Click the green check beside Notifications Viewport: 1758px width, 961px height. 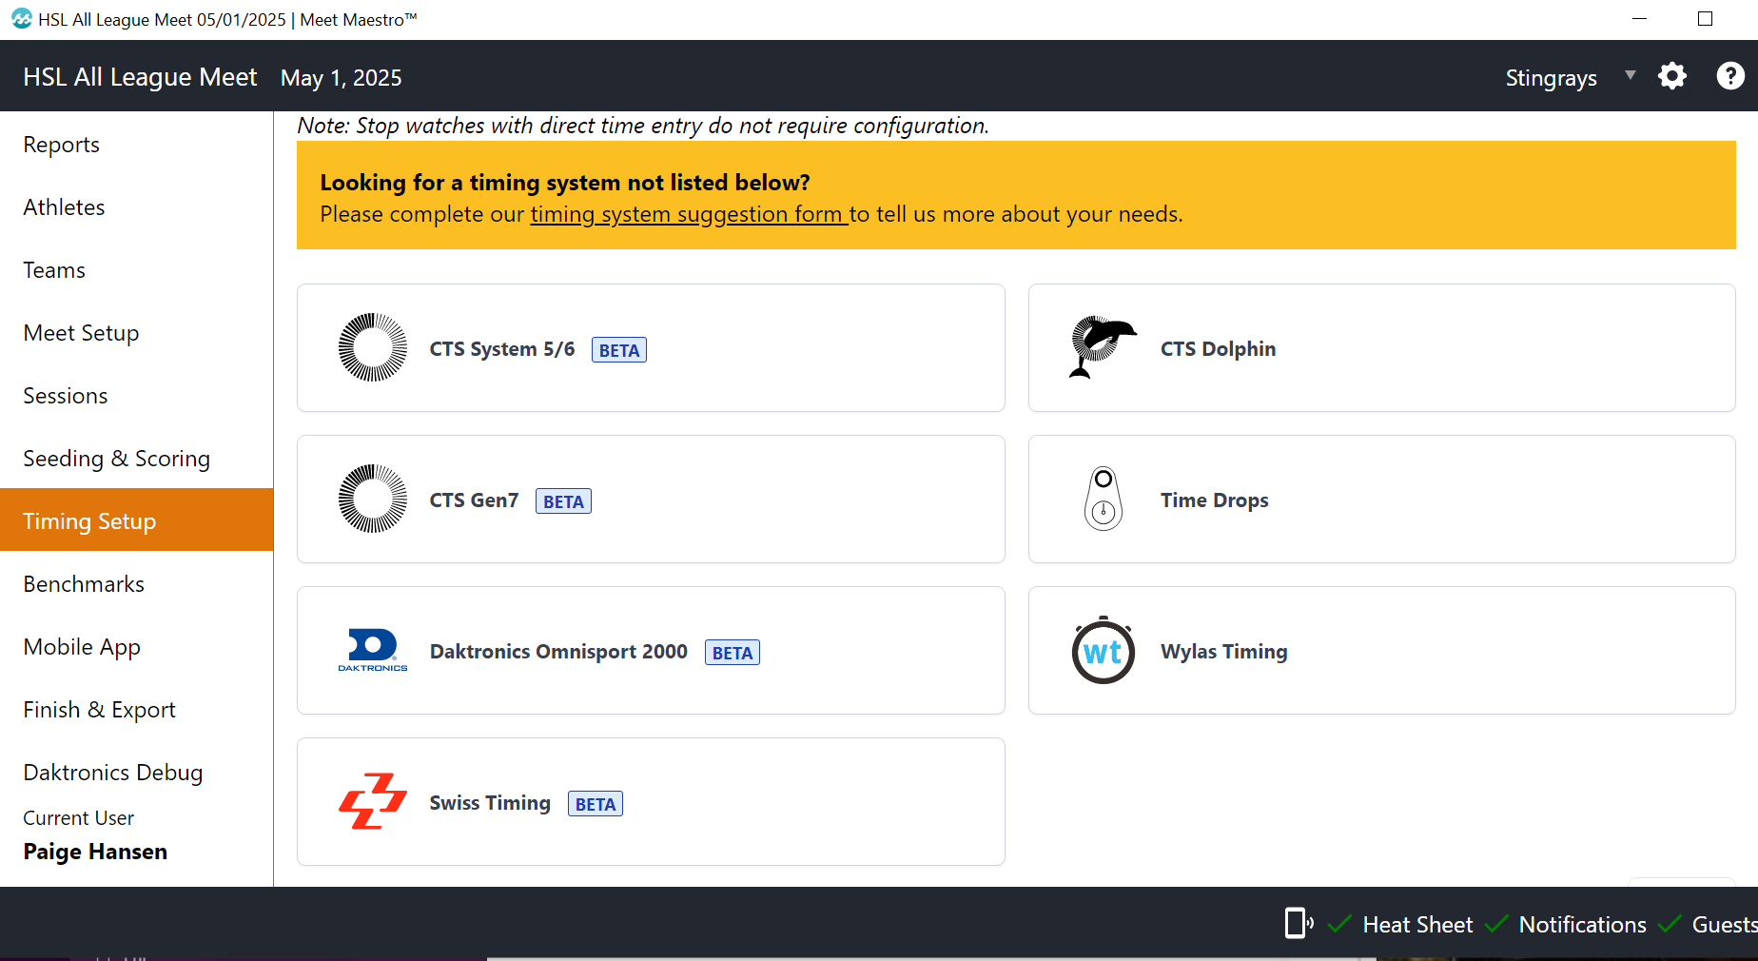[x=1496, y=923]
